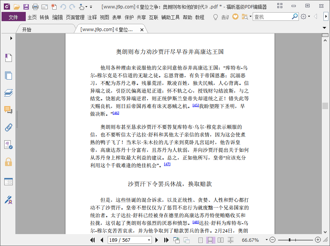Viewport: 330px width, 246px height.
Task: Go to the previous page
Action: pos(102,240)
